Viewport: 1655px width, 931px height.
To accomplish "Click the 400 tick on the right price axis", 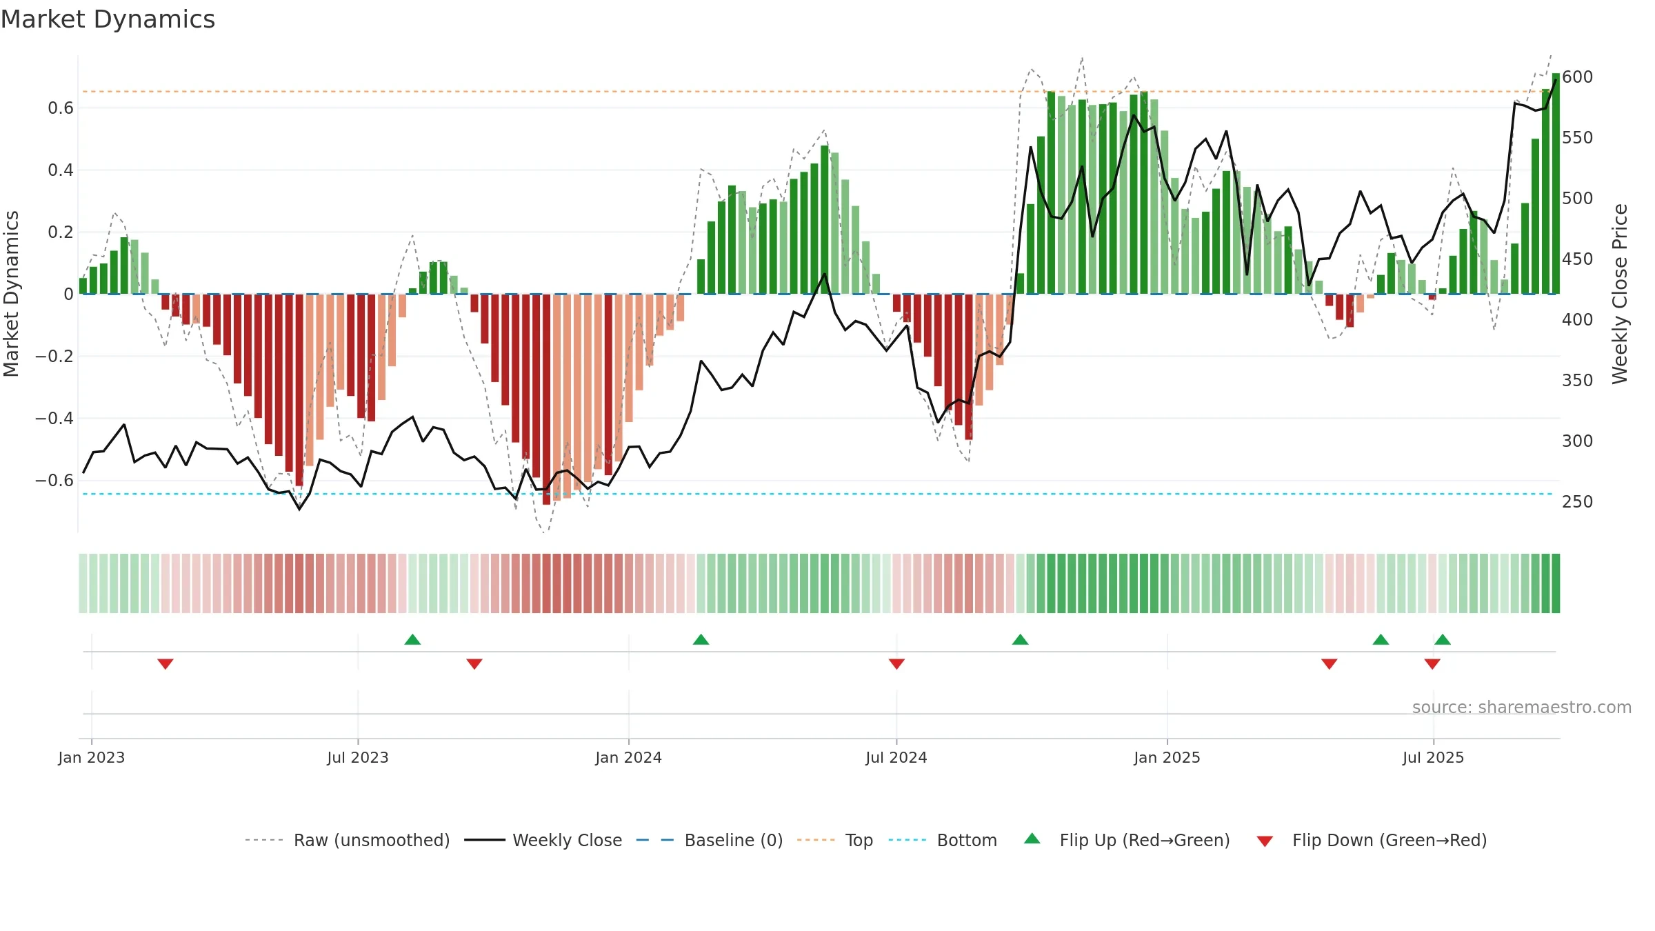I will click(x=1578, y=319).
